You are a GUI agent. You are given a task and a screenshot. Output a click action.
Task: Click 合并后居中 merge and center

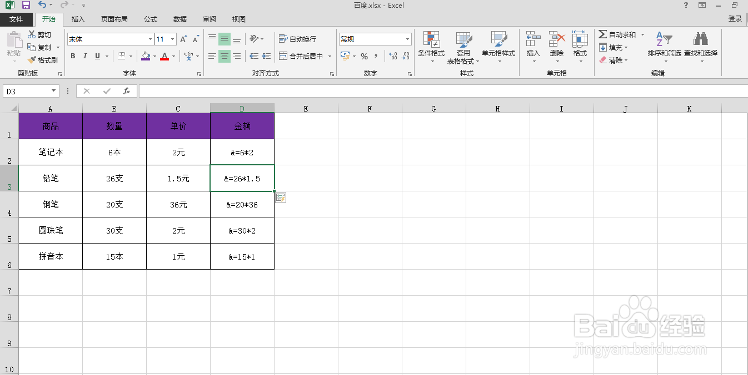pos(301,56)
